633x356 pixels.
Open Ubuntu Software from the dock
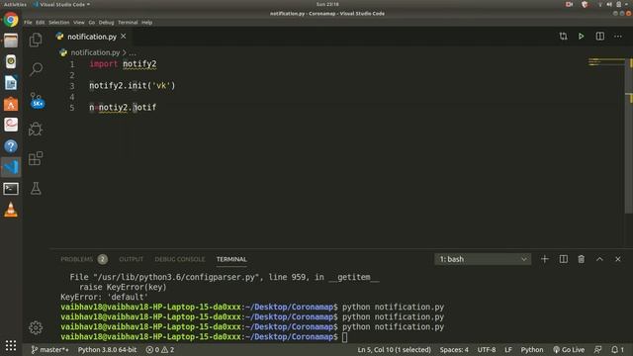tap(11, 104)
